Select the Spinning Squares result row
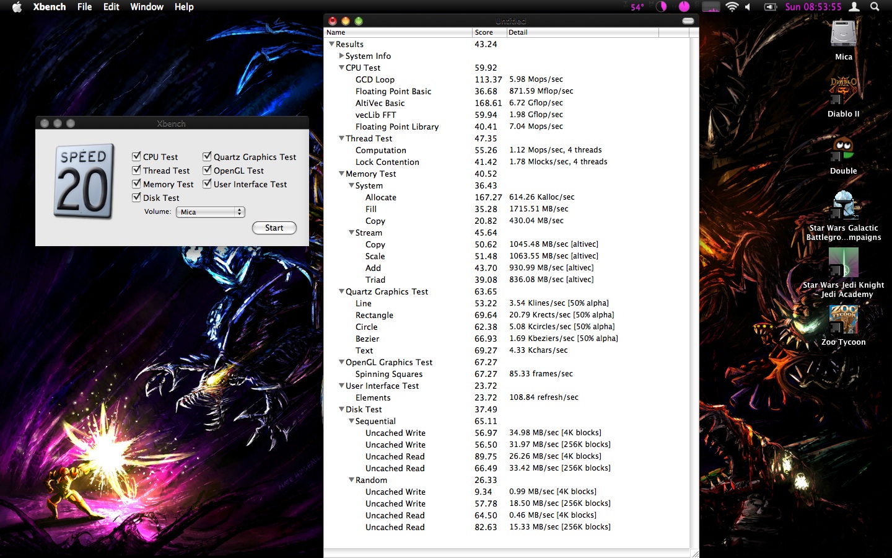892x558 pixels. [389, 374]
